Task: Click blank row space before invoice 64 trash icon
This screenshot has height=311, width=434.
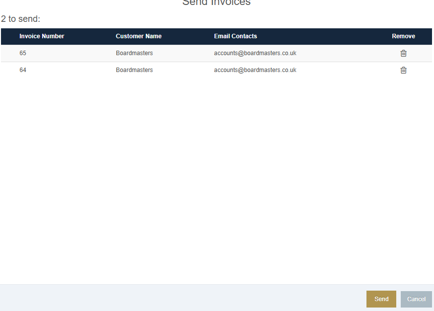Action: tap(348, 70)
